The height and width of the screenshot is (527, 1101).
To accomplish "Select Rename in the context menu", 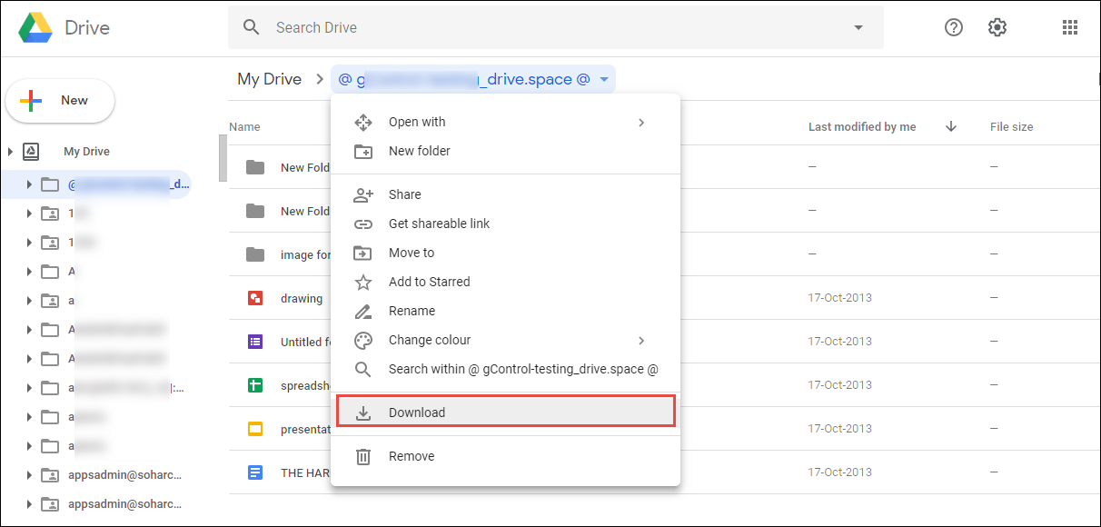I will [x=412, y=311].
